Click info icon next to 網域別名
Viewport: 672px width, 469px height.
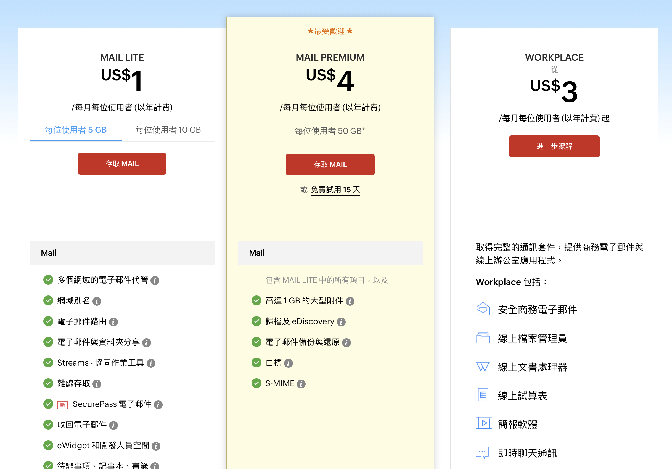point(97,301)
